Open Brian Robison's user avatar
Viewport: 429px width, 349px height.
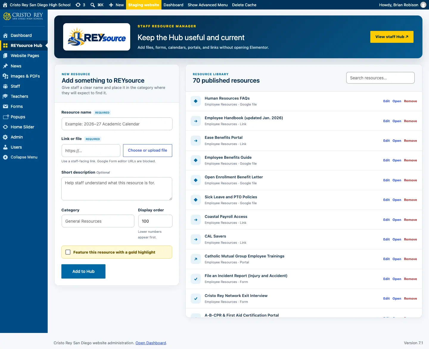(x=423, y=5)
